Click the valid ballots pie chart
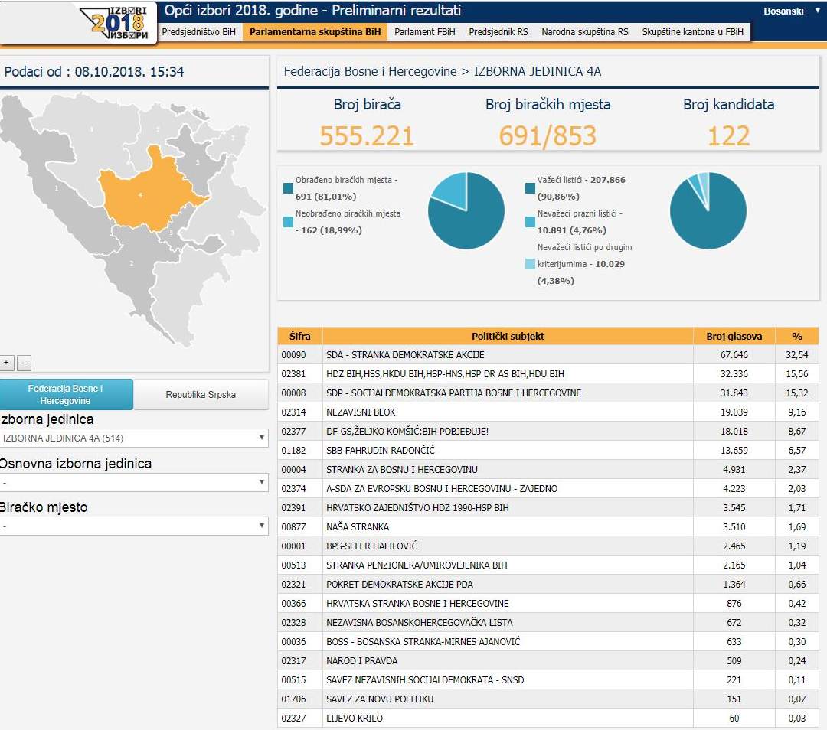827x730 pixels. click(708, 210)
